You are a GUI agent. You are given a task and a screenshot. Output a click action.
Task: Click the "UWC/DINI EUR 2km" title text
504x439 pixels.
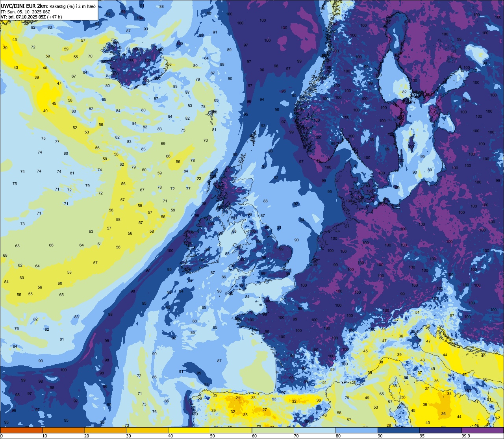coord(24,6)
